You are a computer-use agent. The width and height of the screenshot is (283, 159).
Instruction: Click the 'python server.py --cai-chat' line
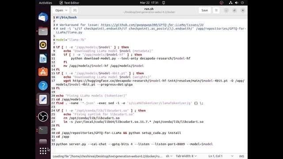tap(134, 144)
